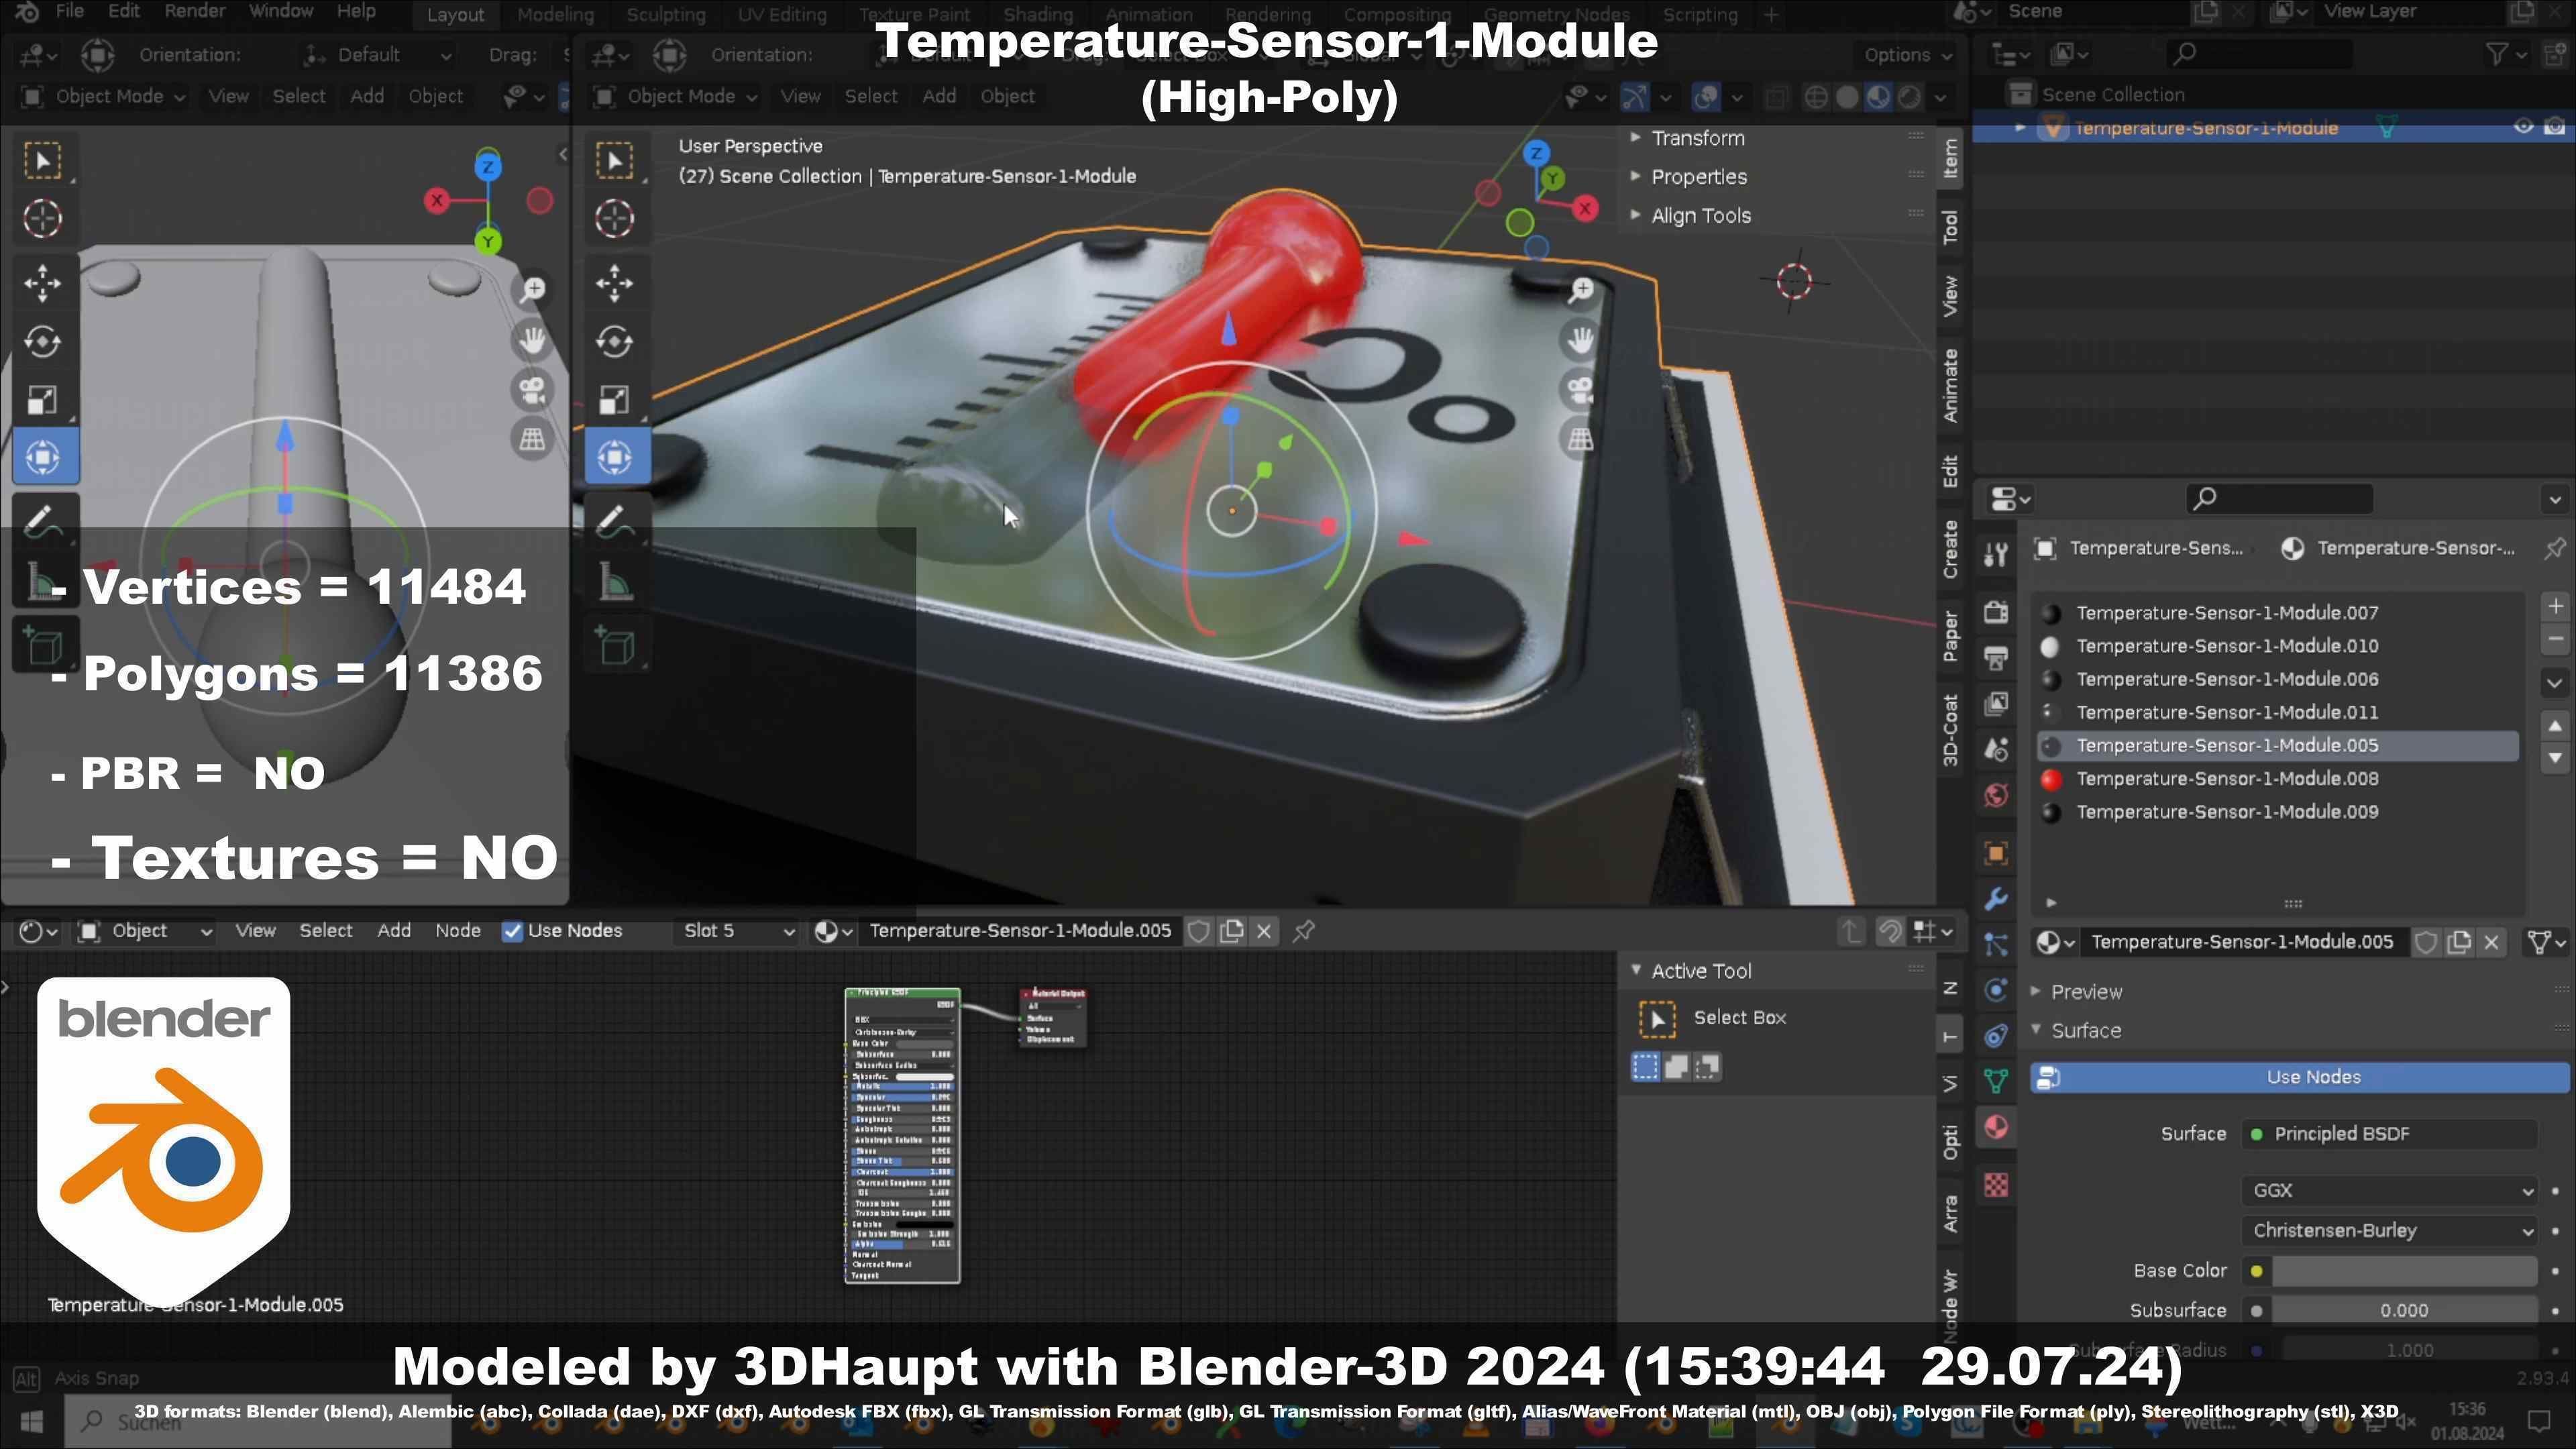Toggle Use Nodes checkbox in node editor
The width and height of the screenshot is (2576, 1449).
coord(512,931)
